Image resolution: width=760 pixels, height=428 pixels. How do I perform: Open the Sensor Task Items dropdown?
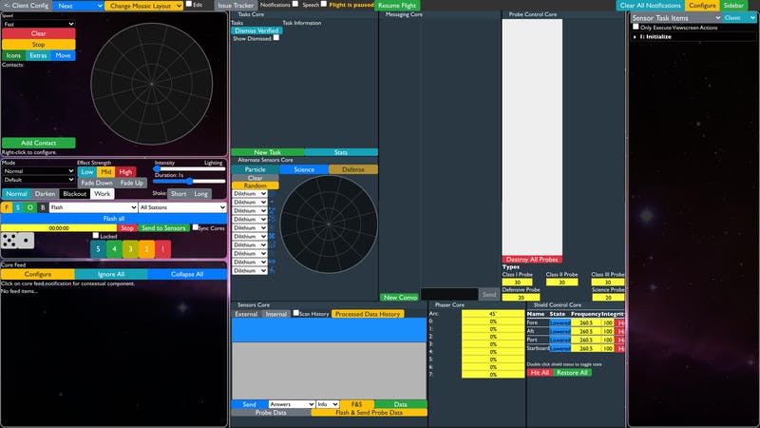coord(676,18)
